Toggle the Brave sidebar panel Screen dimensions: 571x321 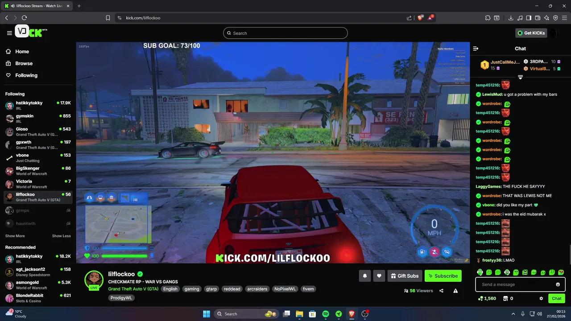[x=529, y=18]
